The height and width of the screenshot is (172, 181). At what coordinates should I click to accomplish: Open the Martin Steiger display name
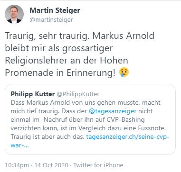pyautogui.click(x=55, y=10)
